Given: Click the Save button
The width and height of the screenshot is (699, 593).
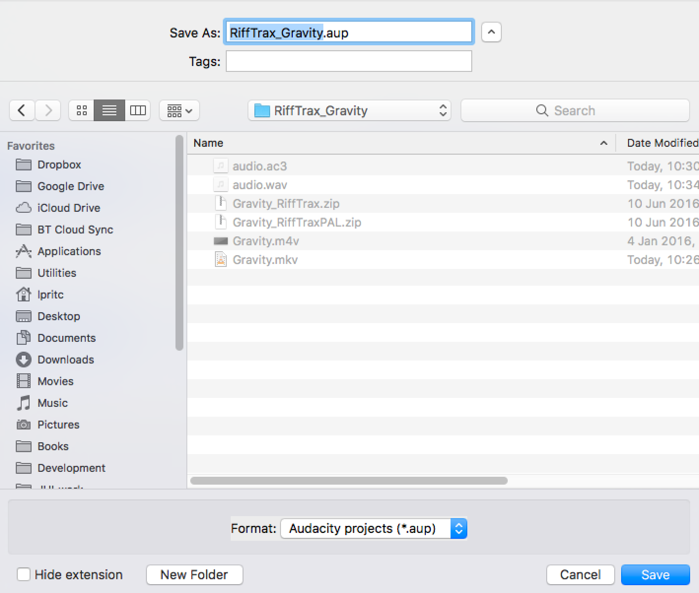Looking at the screenshot, I should click(x=655, y=574).
